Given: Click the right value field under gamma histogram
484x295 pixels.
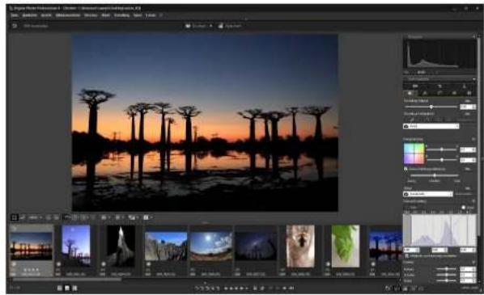Looking at the screenshot, I should click(468, 250).
